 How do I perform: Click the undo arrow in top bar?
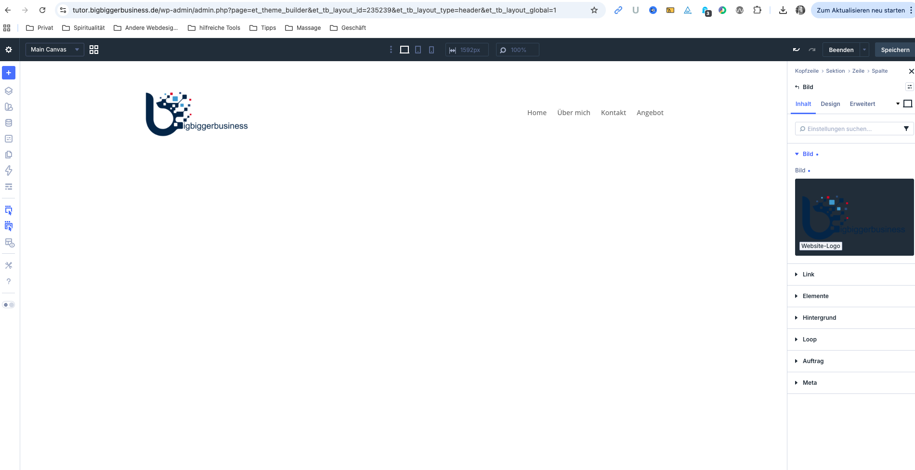[797, 50]
